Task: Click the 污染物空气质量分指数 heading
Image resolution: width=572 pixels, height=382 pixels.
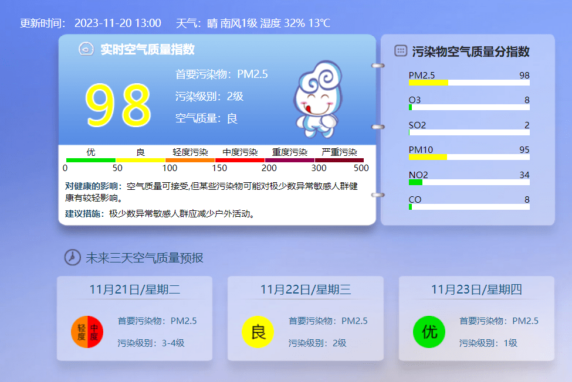Action: [471, 52]
